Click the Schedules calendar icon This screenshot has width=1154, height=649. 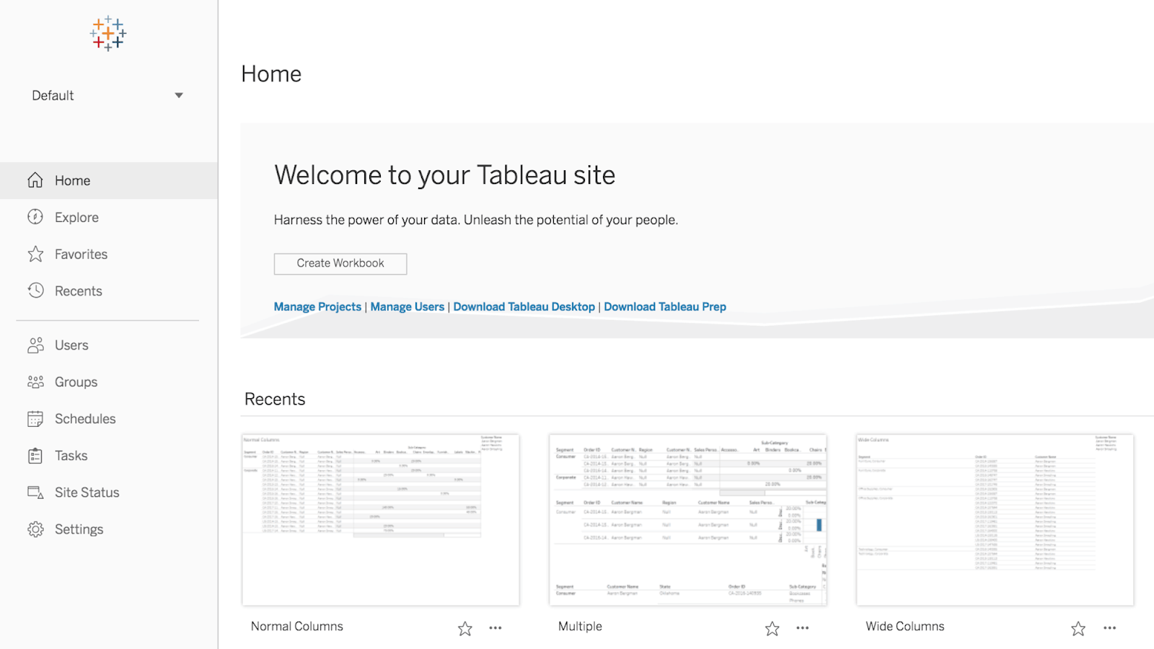click(35, 419)
